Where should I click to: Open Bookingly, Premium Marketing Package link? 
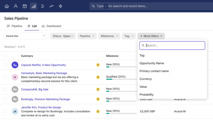click(45, 99)
